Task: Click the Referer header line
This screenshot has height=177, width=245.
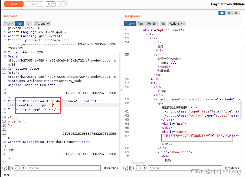Action: [x=62, y=77]
